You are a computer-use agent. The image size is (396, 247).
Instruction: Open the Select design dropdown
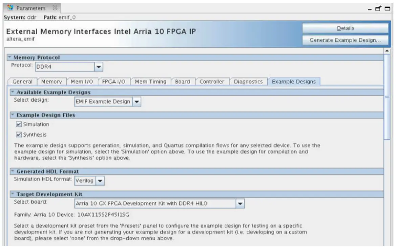(x=137, y=102)
